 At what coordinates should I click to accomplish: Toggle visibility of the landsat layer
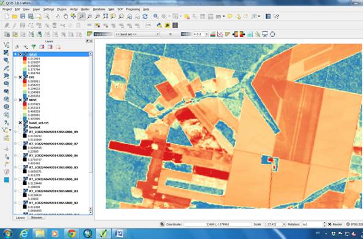pyautogui.click(x=20, y=127)
